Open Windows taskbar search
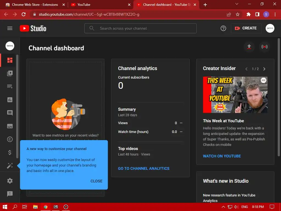281x211 pixels. (15, 207)
